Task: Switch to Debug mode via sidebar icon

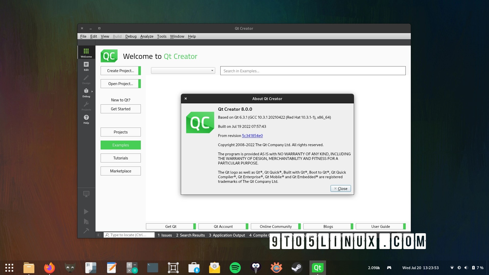Action: [x=86, y=92]
